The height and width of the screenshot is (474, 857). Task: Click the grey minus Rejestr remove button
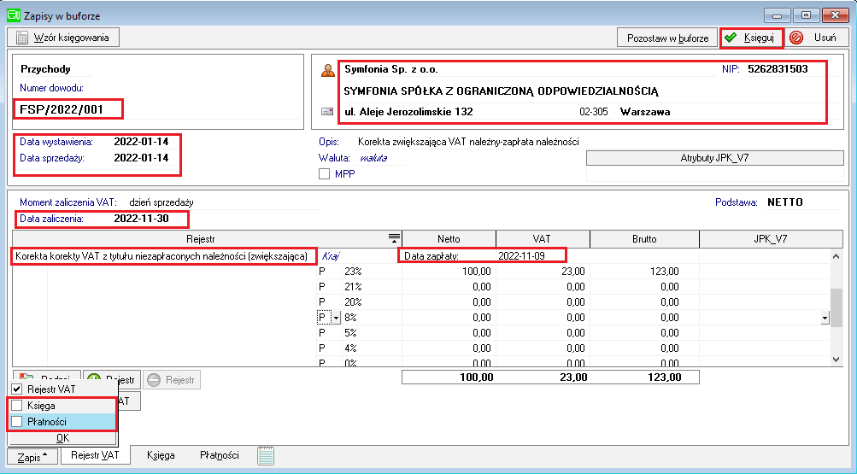point(172,379)
